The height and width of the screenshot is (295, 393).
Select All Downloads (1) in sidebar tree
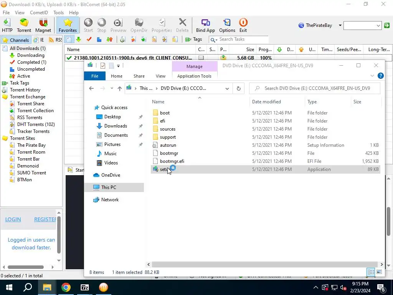pos(28,48)
